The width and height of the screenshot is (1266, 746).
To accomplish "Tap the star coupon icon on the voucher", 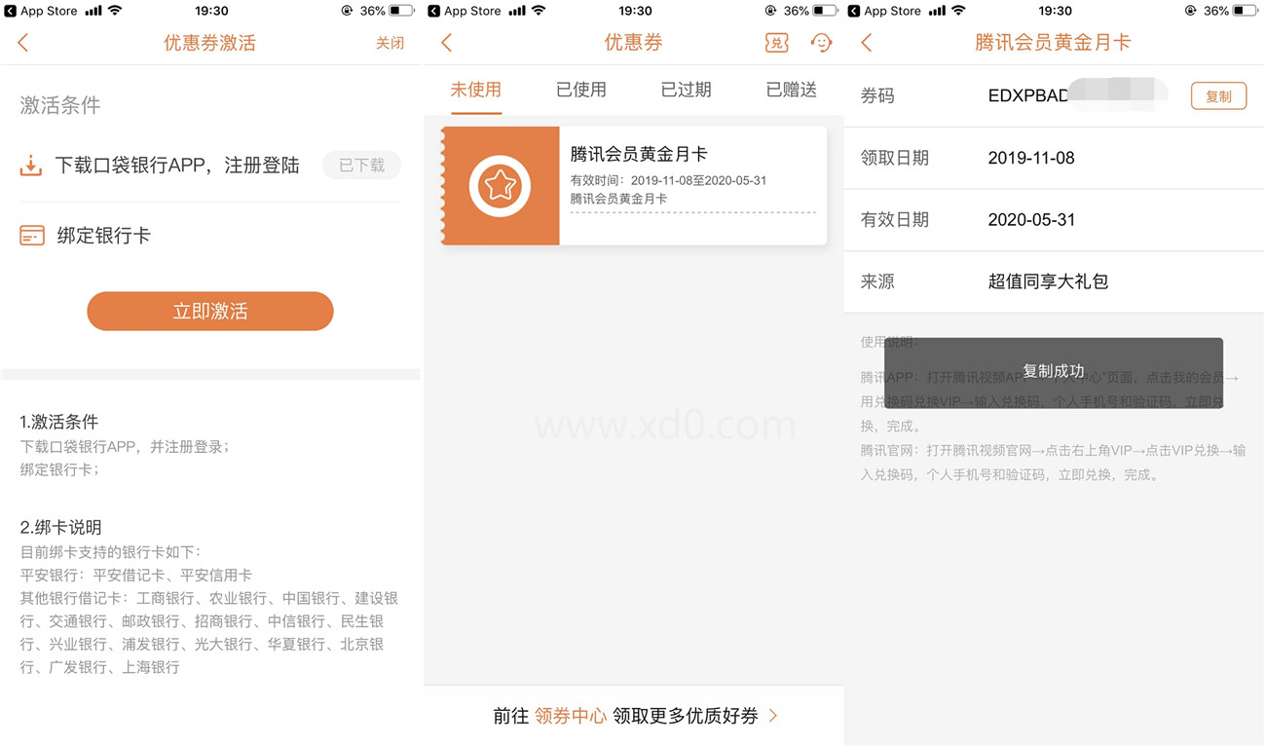I will [500, 185].
